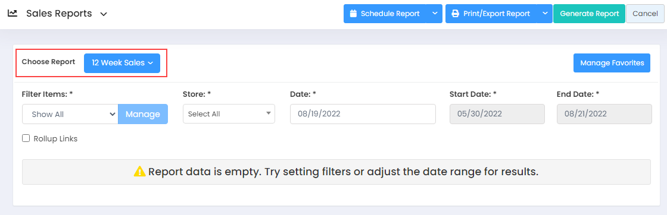667x215 pixels.
Task: Click the Print/Export Report button
Action: tap(491, 14)
